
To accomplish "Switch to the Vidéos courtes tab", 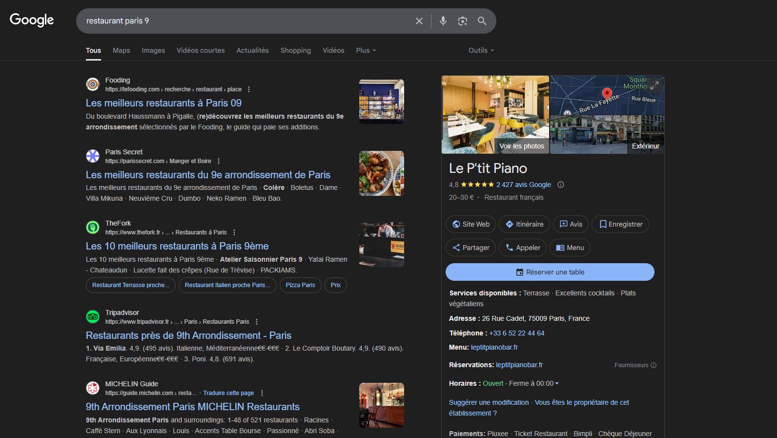I will [201, 50].
